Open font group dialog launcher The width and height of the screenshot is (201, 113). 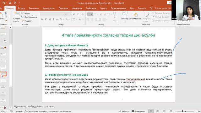coord(84,24)
